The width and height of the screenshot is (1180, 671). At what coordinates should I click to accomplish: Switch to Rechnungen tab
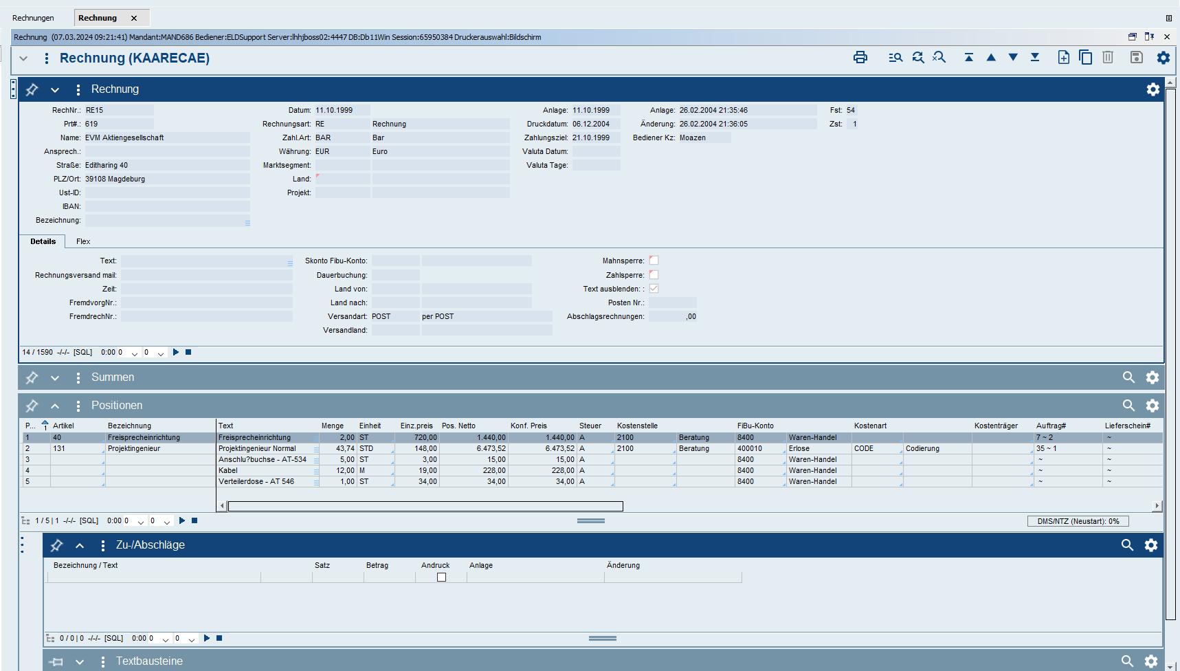coord(33,18)
